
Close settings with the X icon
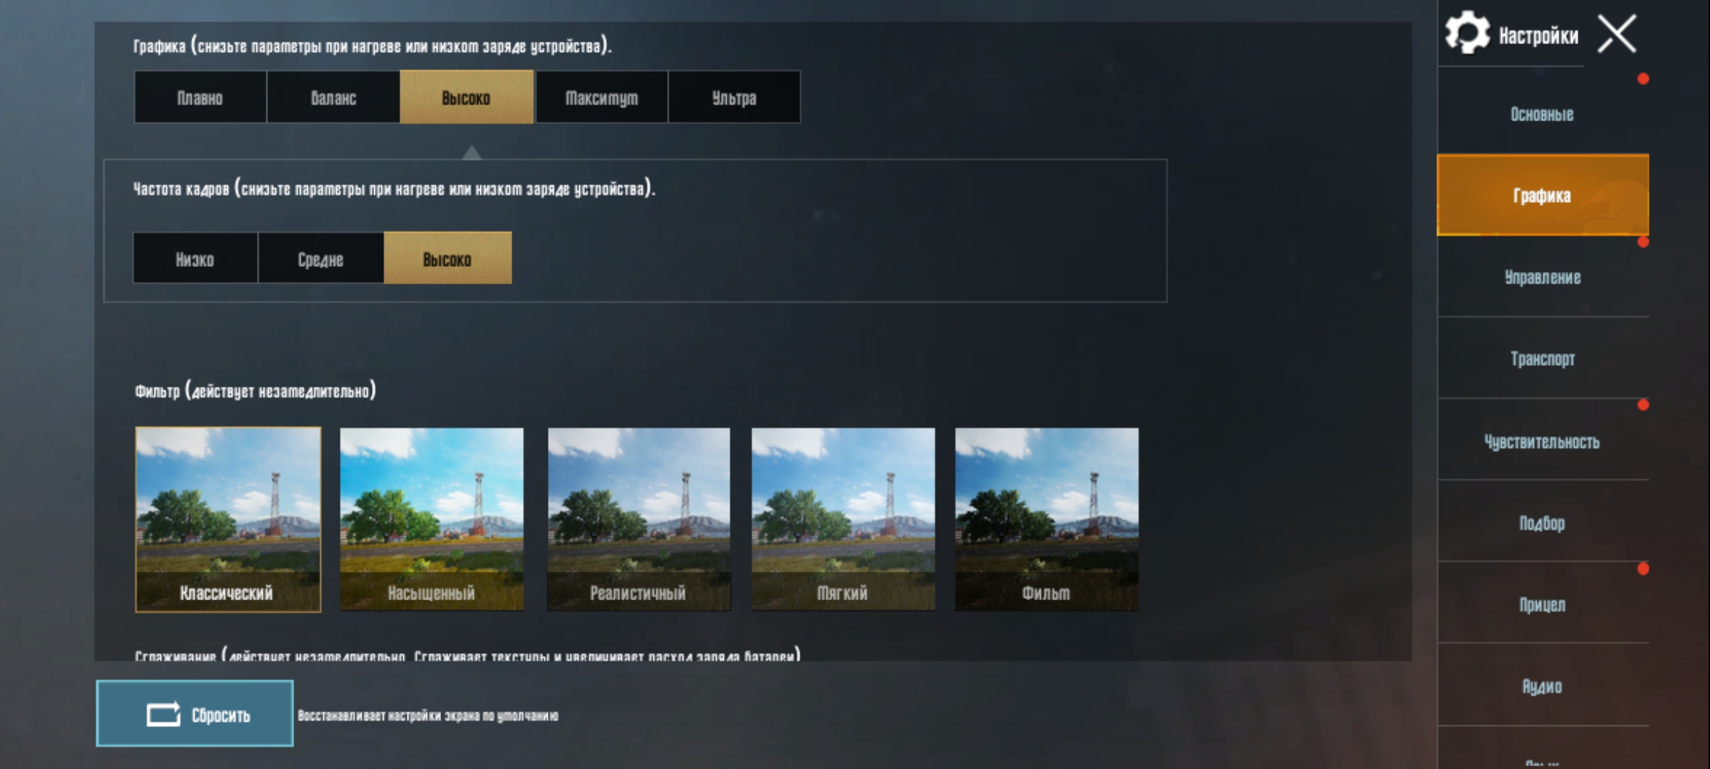click(x=1617, y=34)
